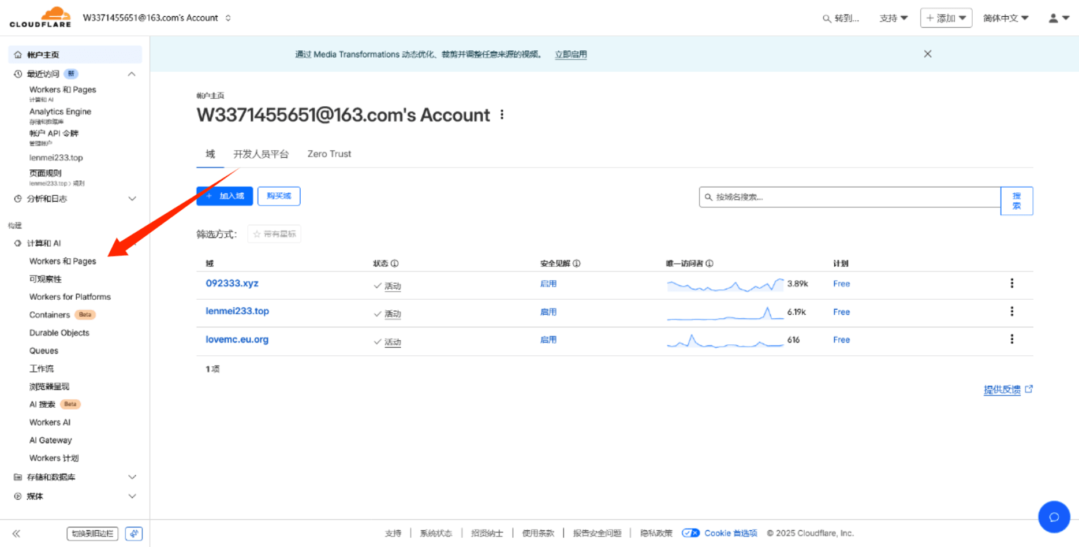Open the actions menu for 092333.xyz
This screenshot has width=1079, height=547.
pyautogui.click(x=1012, y=283)
